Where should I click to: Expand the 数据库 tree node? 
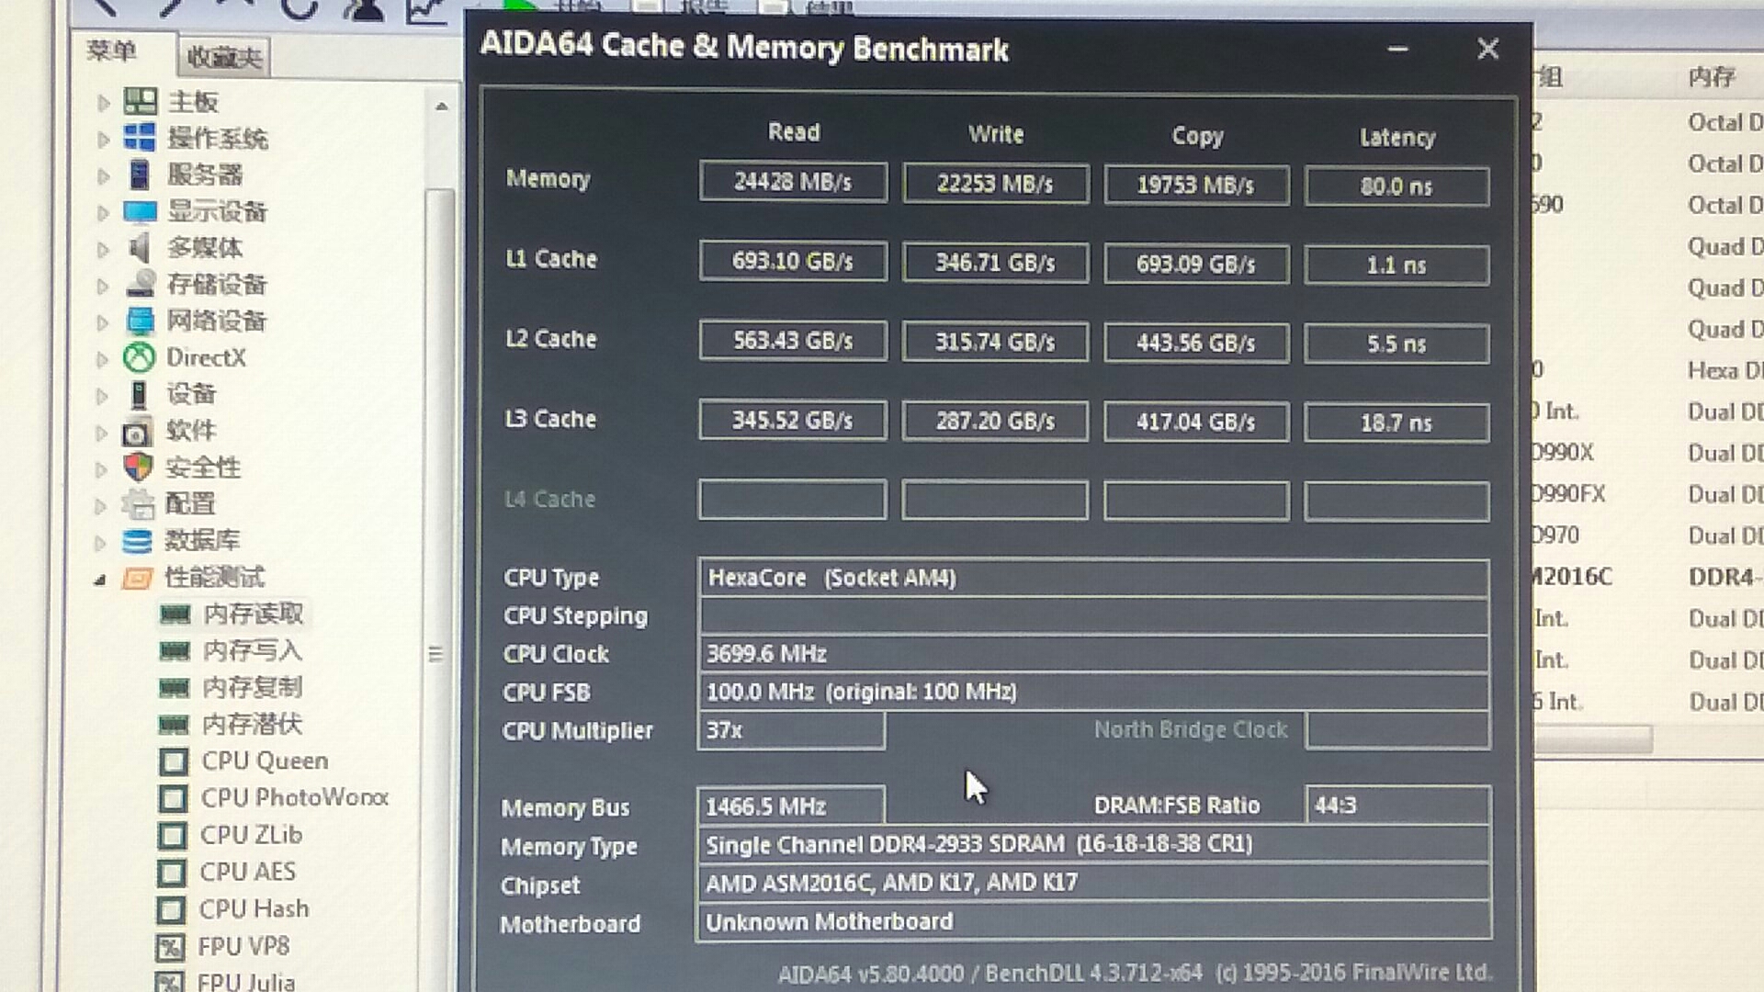[x=100, y=542]
